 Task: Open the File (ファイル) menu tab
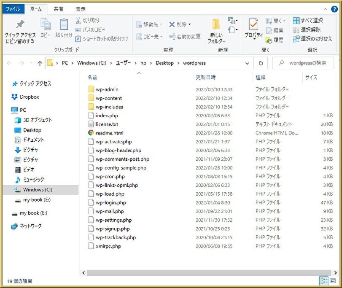pos(13,9)
